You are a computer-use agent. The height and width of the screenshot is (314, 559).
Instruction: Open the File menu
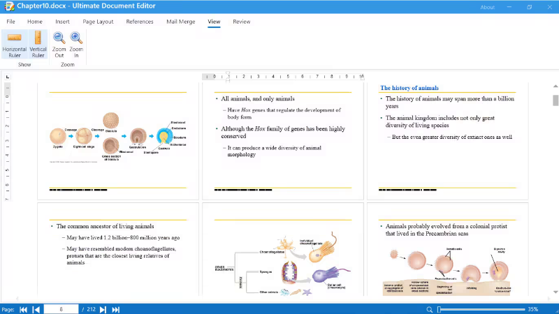pos(11,22)
